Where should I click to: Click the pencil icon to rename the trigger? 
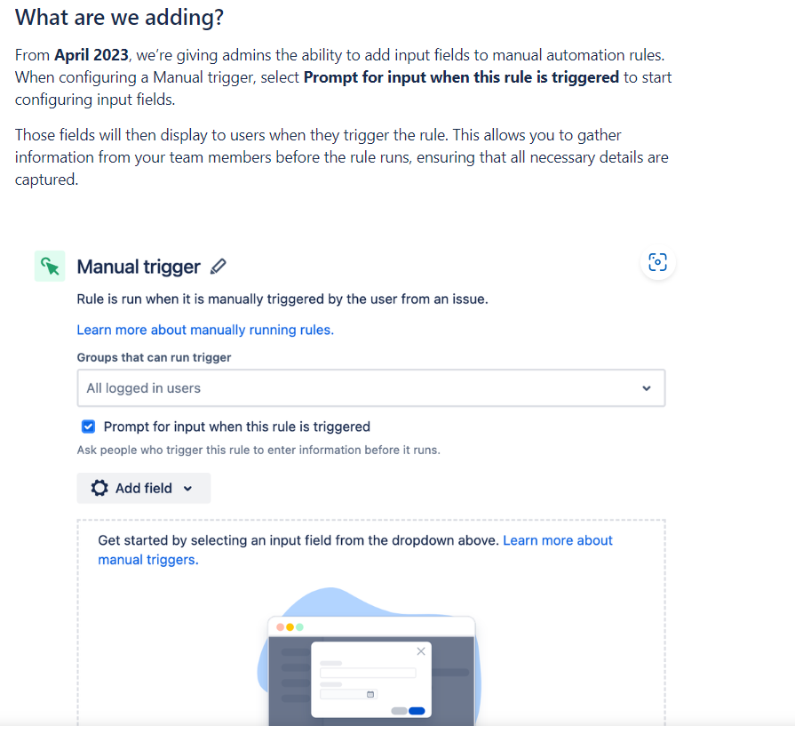pyautogui.click(x=219, y=266)
